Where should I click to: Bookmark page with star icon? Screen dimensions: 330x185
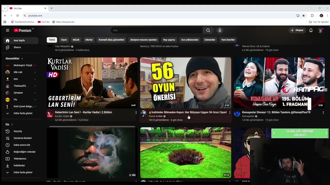tap(303, 16)
